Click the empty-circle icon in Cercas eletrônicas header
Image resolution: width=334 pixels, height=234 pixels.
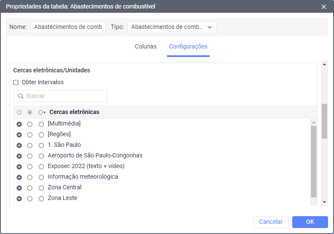[x=19, y=112]
